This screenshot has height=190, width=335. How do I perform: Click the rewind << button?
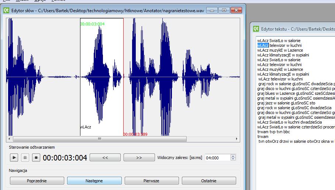(x=105, y=158)
